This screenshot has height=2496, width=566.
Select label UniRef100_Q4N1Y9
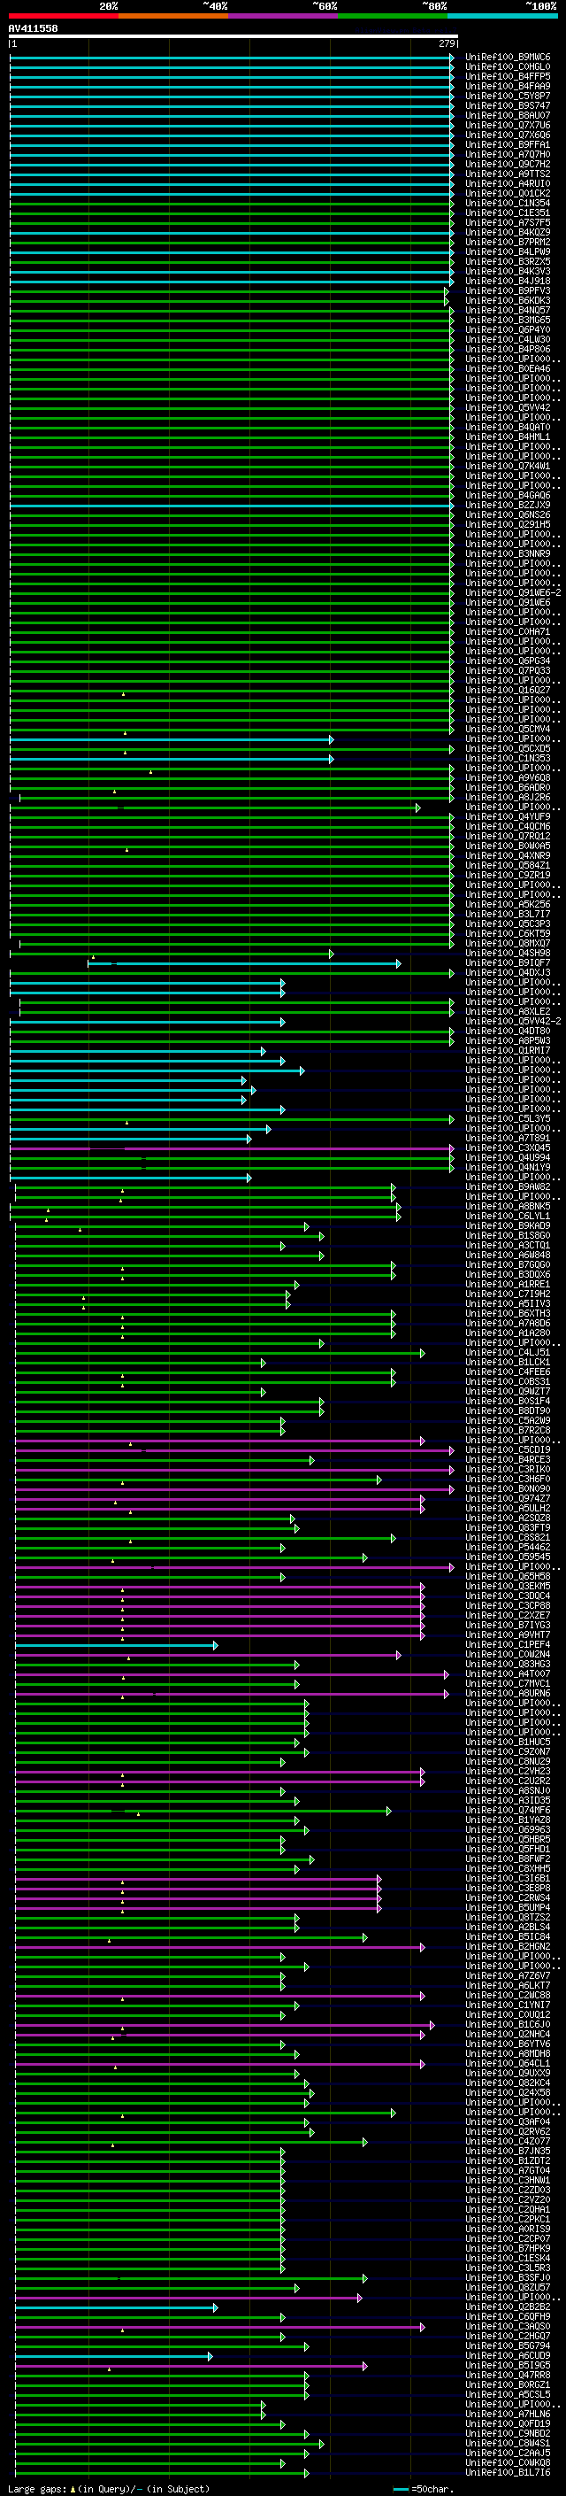[508, 1168]
